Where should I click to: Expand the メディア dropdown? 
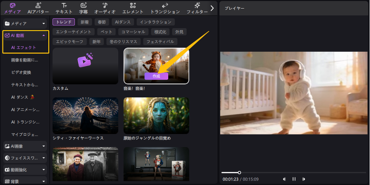tap(43, 24)
